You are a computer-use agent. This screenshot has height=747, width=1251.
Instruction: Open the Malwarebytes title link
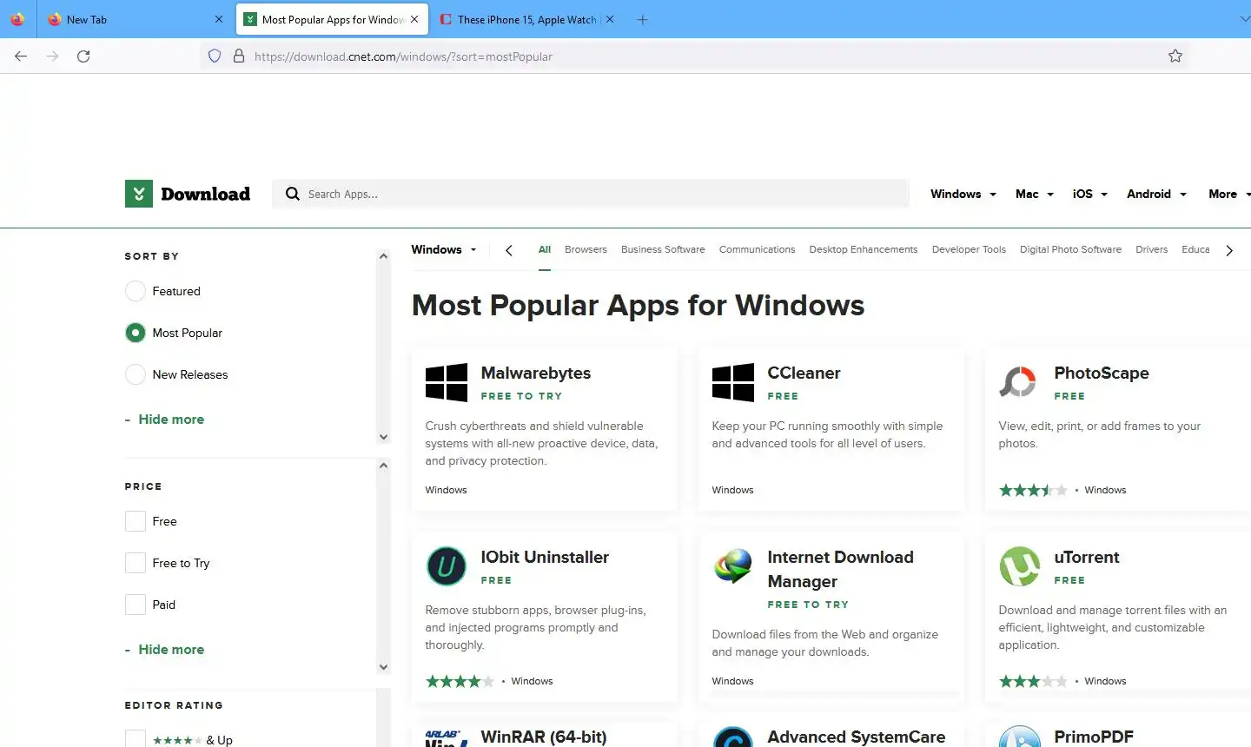(x=536, y=373)
